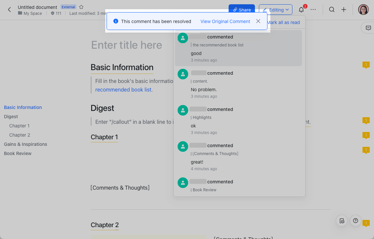Open the profile avatar menu
The image size is (374, 239).
[x=363, y=10]
